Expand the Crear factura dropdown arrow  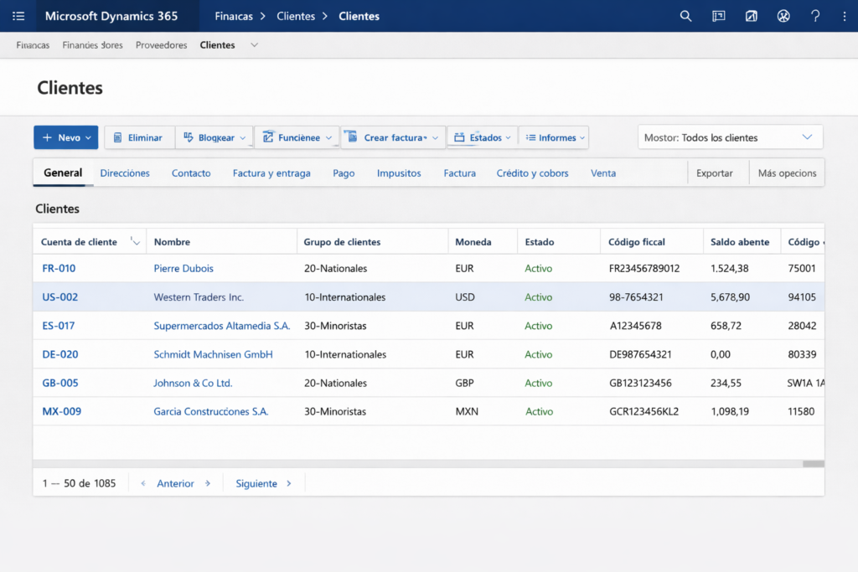(435, 138)
